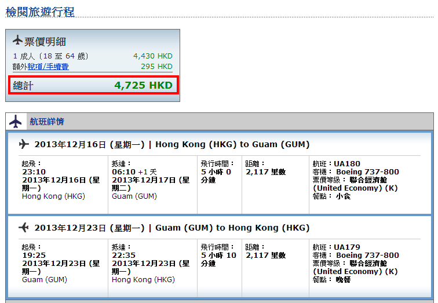The image size is (438, 303).
Task: Click the Guam (GUM) to Hong Kong (HKG) header
Action: 232,227
